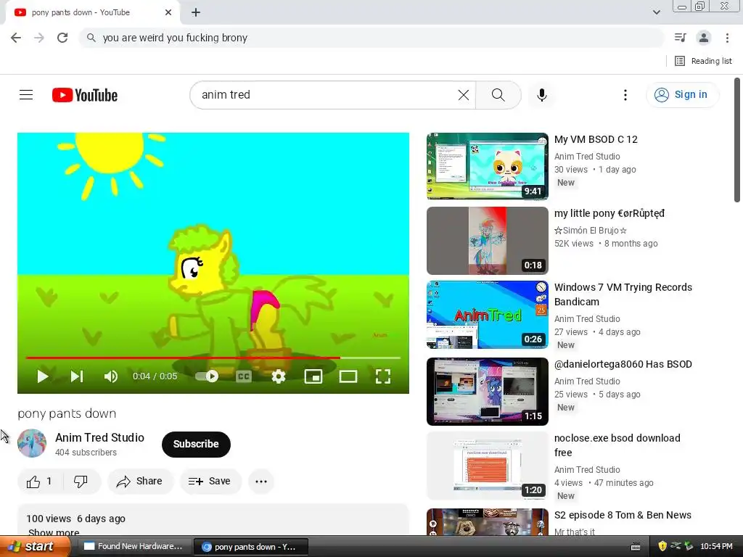Open the Reading list
This screenshot has width=743, height=557.
703,61
